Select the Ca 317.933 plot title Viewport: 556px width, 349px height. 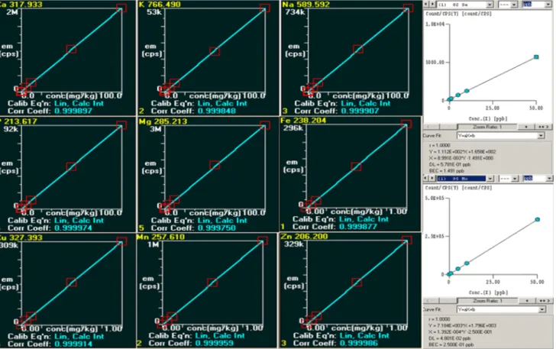tap(21, 5)
